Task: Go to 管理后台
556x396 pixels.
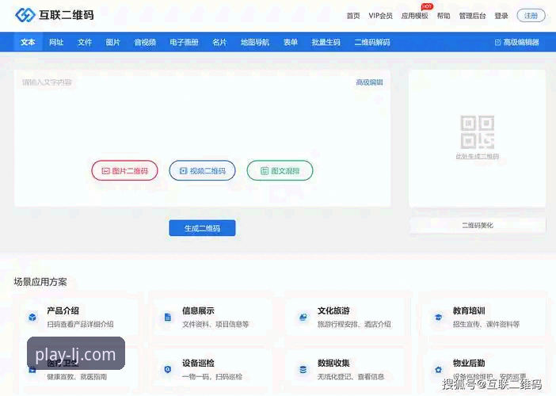Action: 472,16
